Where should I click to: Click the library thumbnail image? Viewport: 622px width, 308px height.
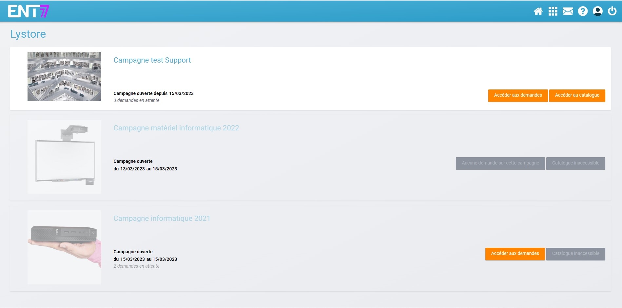click(x=64, y=77)
